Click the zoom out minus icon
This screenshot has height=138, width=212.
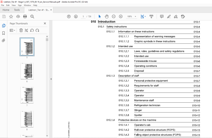(114, 17)
